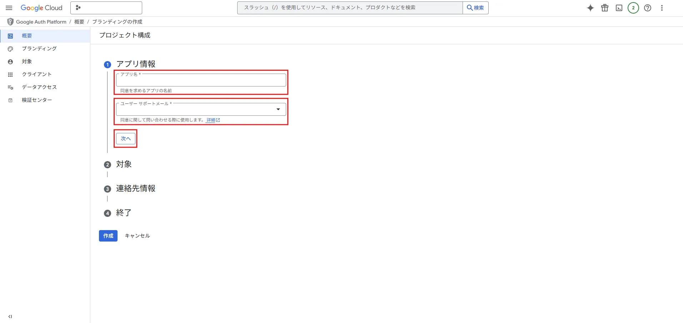Click the 次へ button
This screenshot has width=683, height=323.
pyautogui.click(x=126, y=139)
